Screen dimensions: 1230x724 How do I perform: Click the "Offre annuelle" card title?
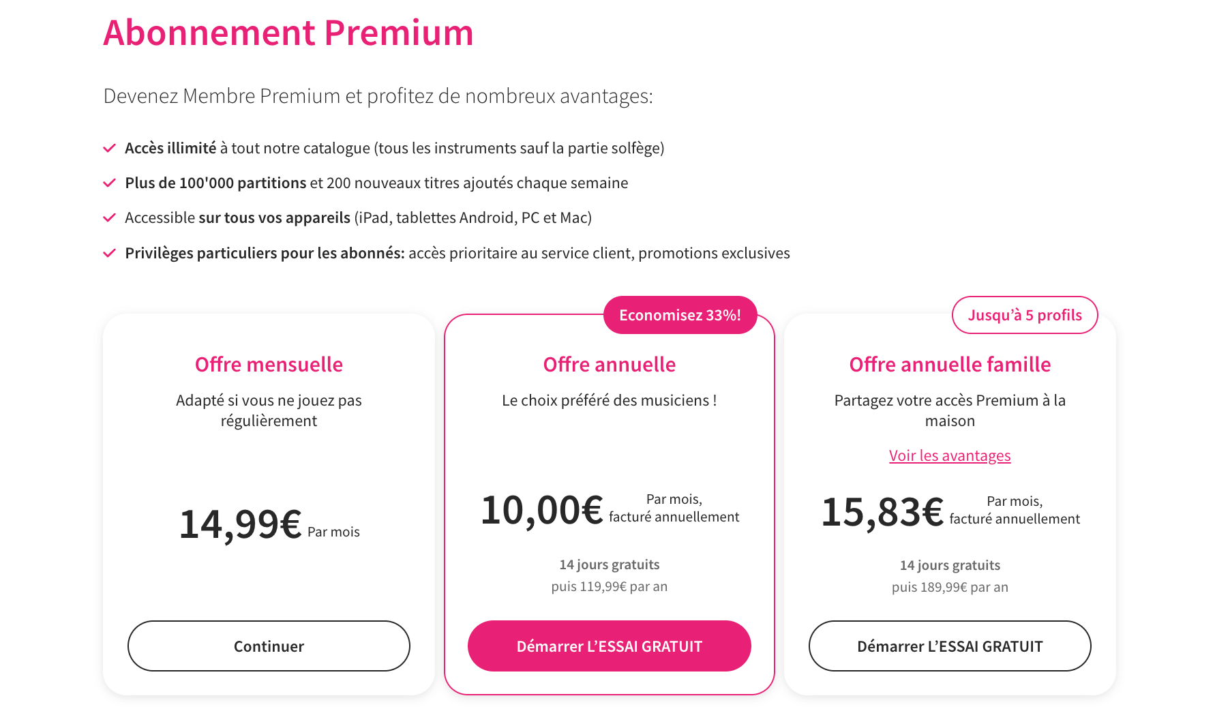pyautogui.click(x=609, y=364)
